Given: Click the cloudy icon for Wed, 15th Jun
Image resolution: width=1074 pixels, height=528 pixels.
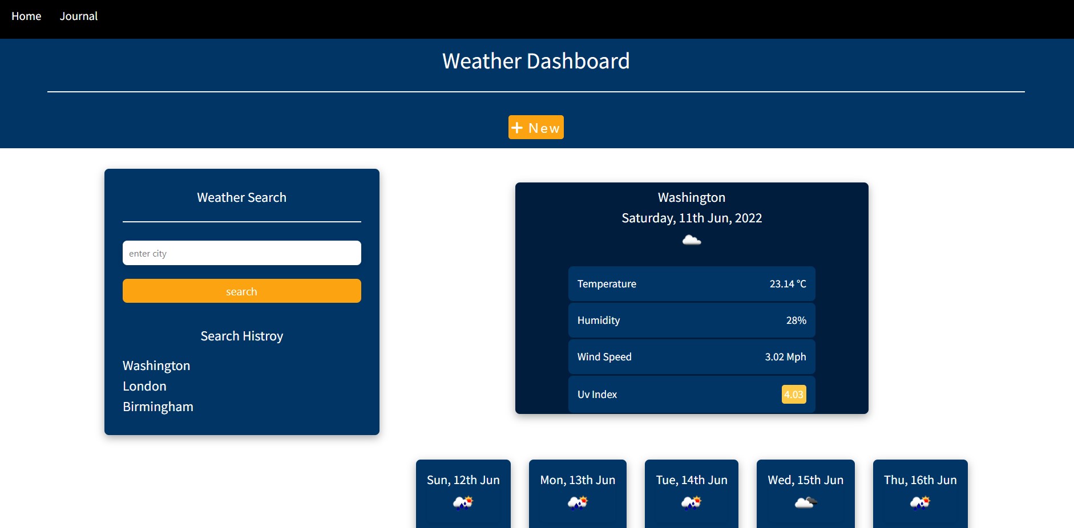Looking at the screenshot, I should (805, 502).
